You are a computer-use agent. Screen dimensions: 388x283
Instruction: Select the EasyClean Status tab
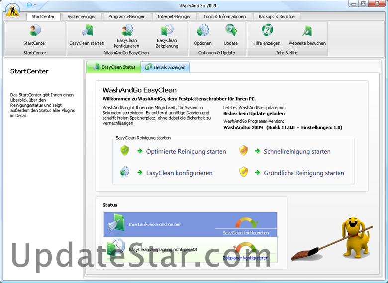pyautogui.click(x=113, y=67)
